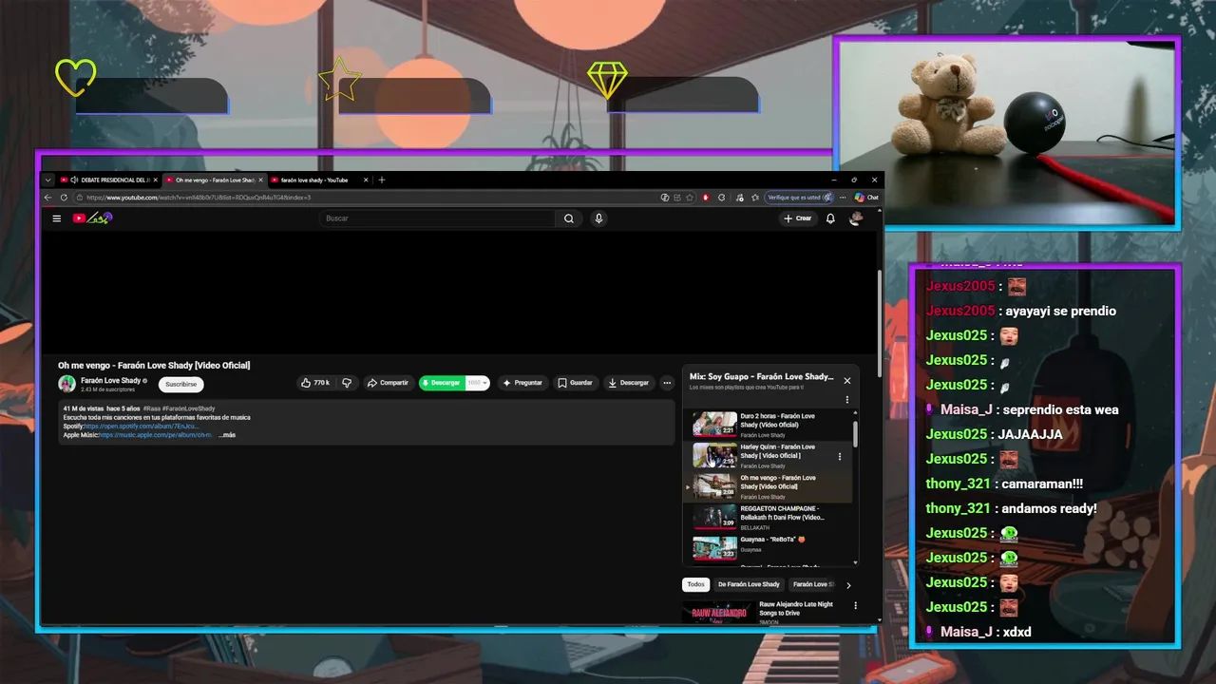Open the Spotify album link
The image size is (1216, 684).
click(x=142, y=427)
